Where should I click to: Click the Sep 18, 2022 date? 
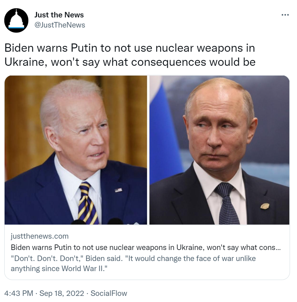[x=62, y=293]
